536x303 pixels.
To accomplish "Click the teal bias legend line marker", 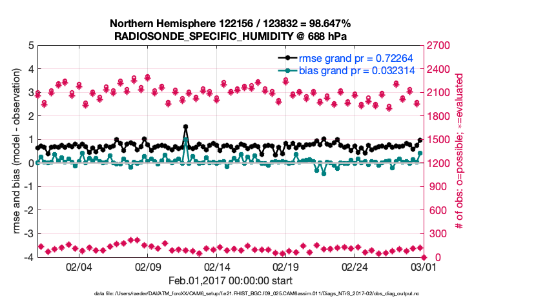I will (x=285, y=71).
